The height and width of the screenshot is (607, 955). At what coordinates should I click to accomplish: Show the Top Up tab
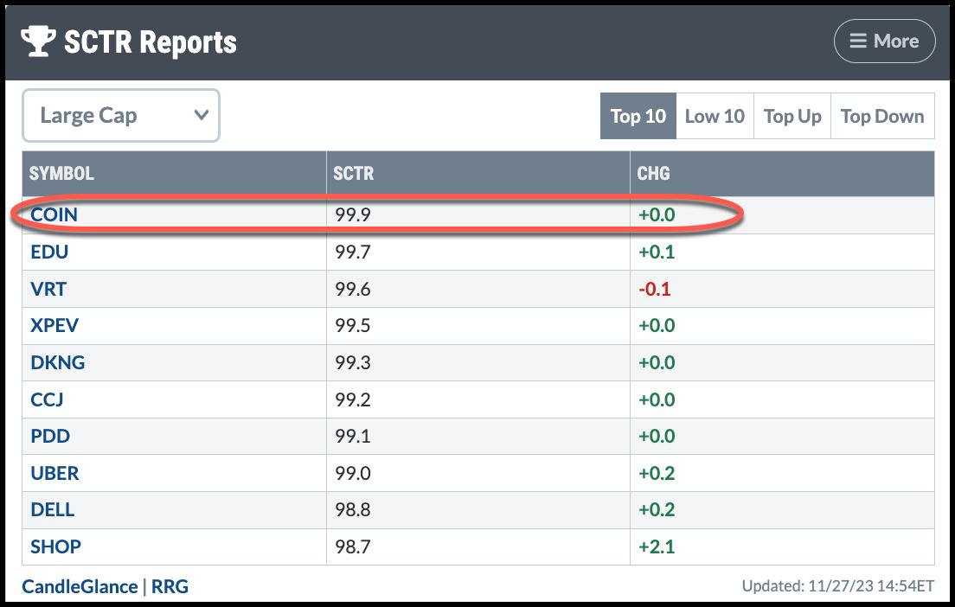pos(792,116)
